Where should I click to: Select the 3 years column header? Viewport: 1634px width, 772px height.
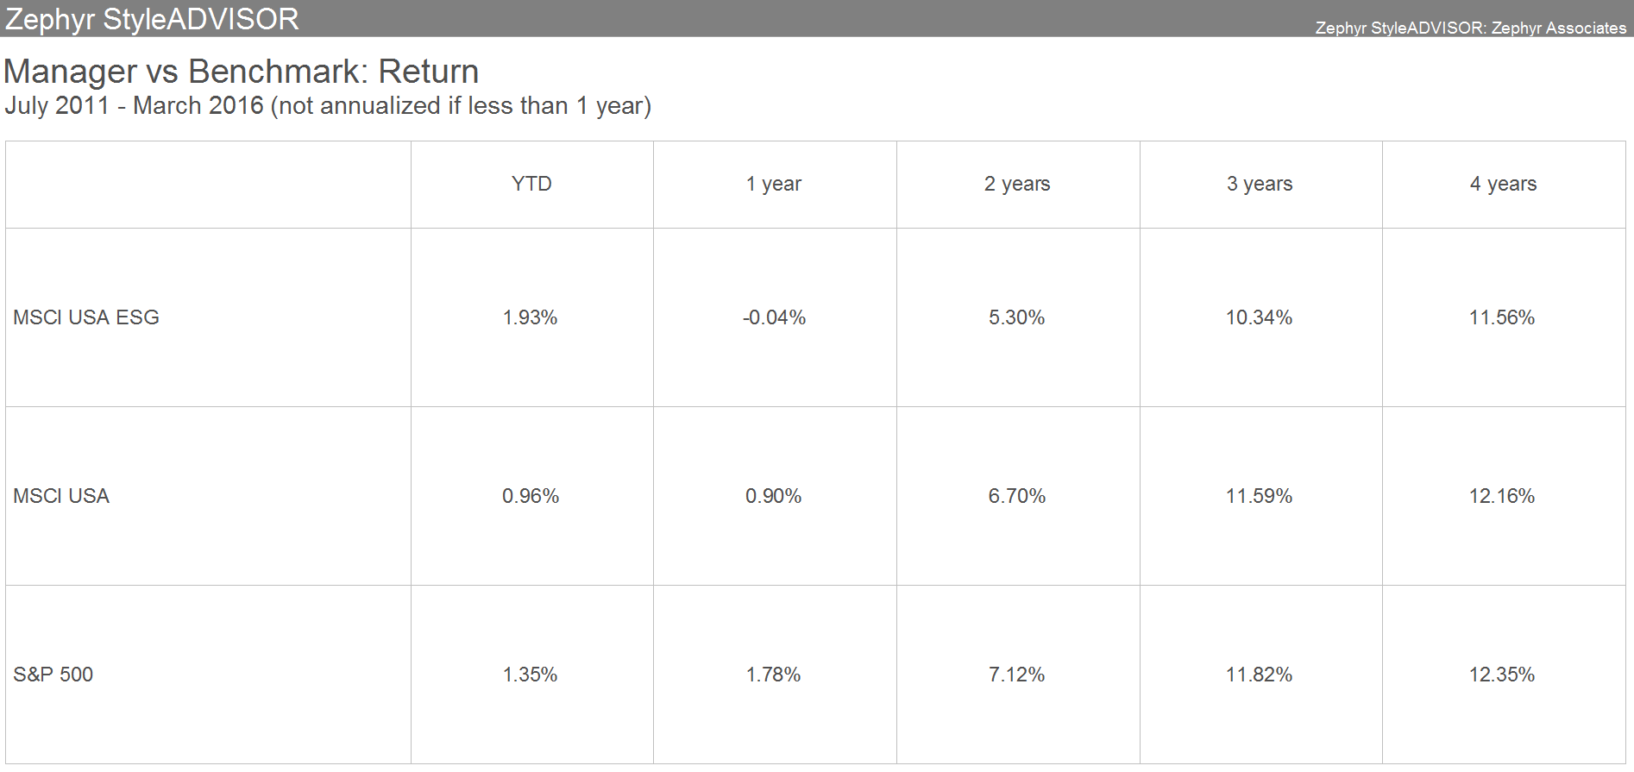(x=1260, y=184)
